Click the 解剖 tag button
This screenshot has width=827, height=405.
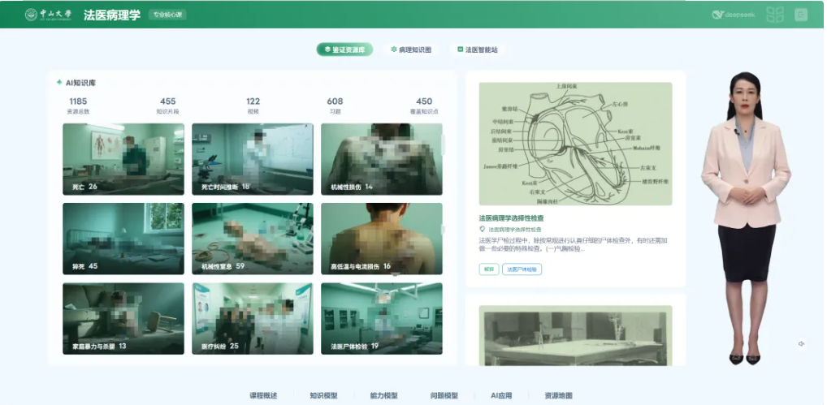tap(489, 269)
